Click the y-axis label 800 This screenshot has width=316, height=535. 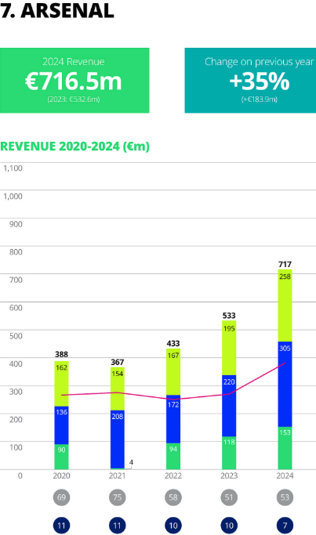click(16, 252)
